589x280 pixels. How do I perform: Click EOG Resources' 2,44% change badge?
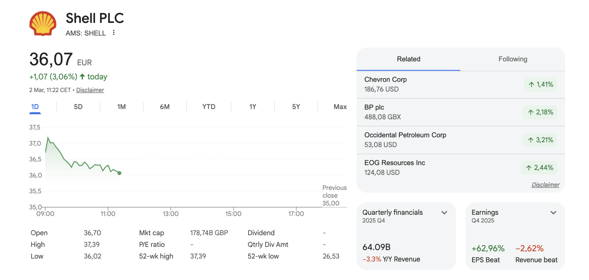point(539,168)
